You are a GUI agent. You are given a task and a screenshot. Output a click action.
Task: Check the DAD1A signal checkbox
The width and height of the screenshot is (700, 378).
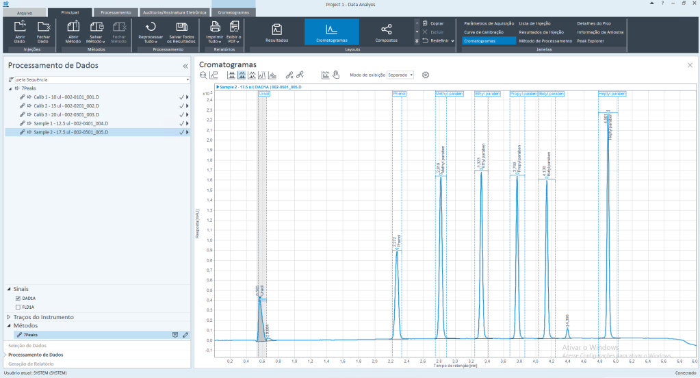point(18,298)
